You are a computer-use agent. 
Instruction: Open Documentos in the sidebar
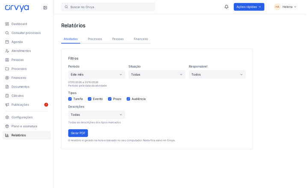27,87
